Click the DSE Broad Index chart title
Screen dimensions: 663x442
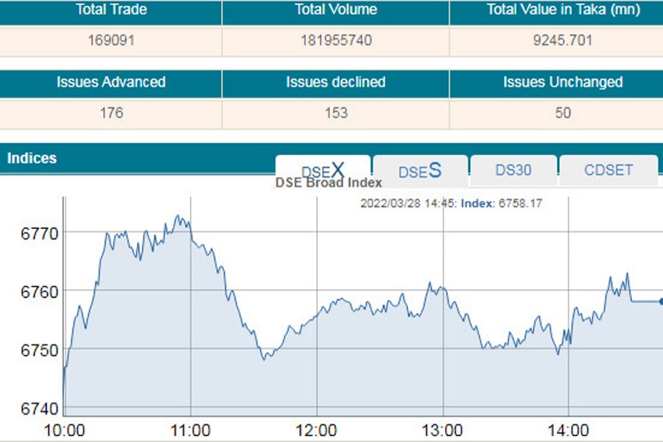pyautogui.click(x=329, y=183)
